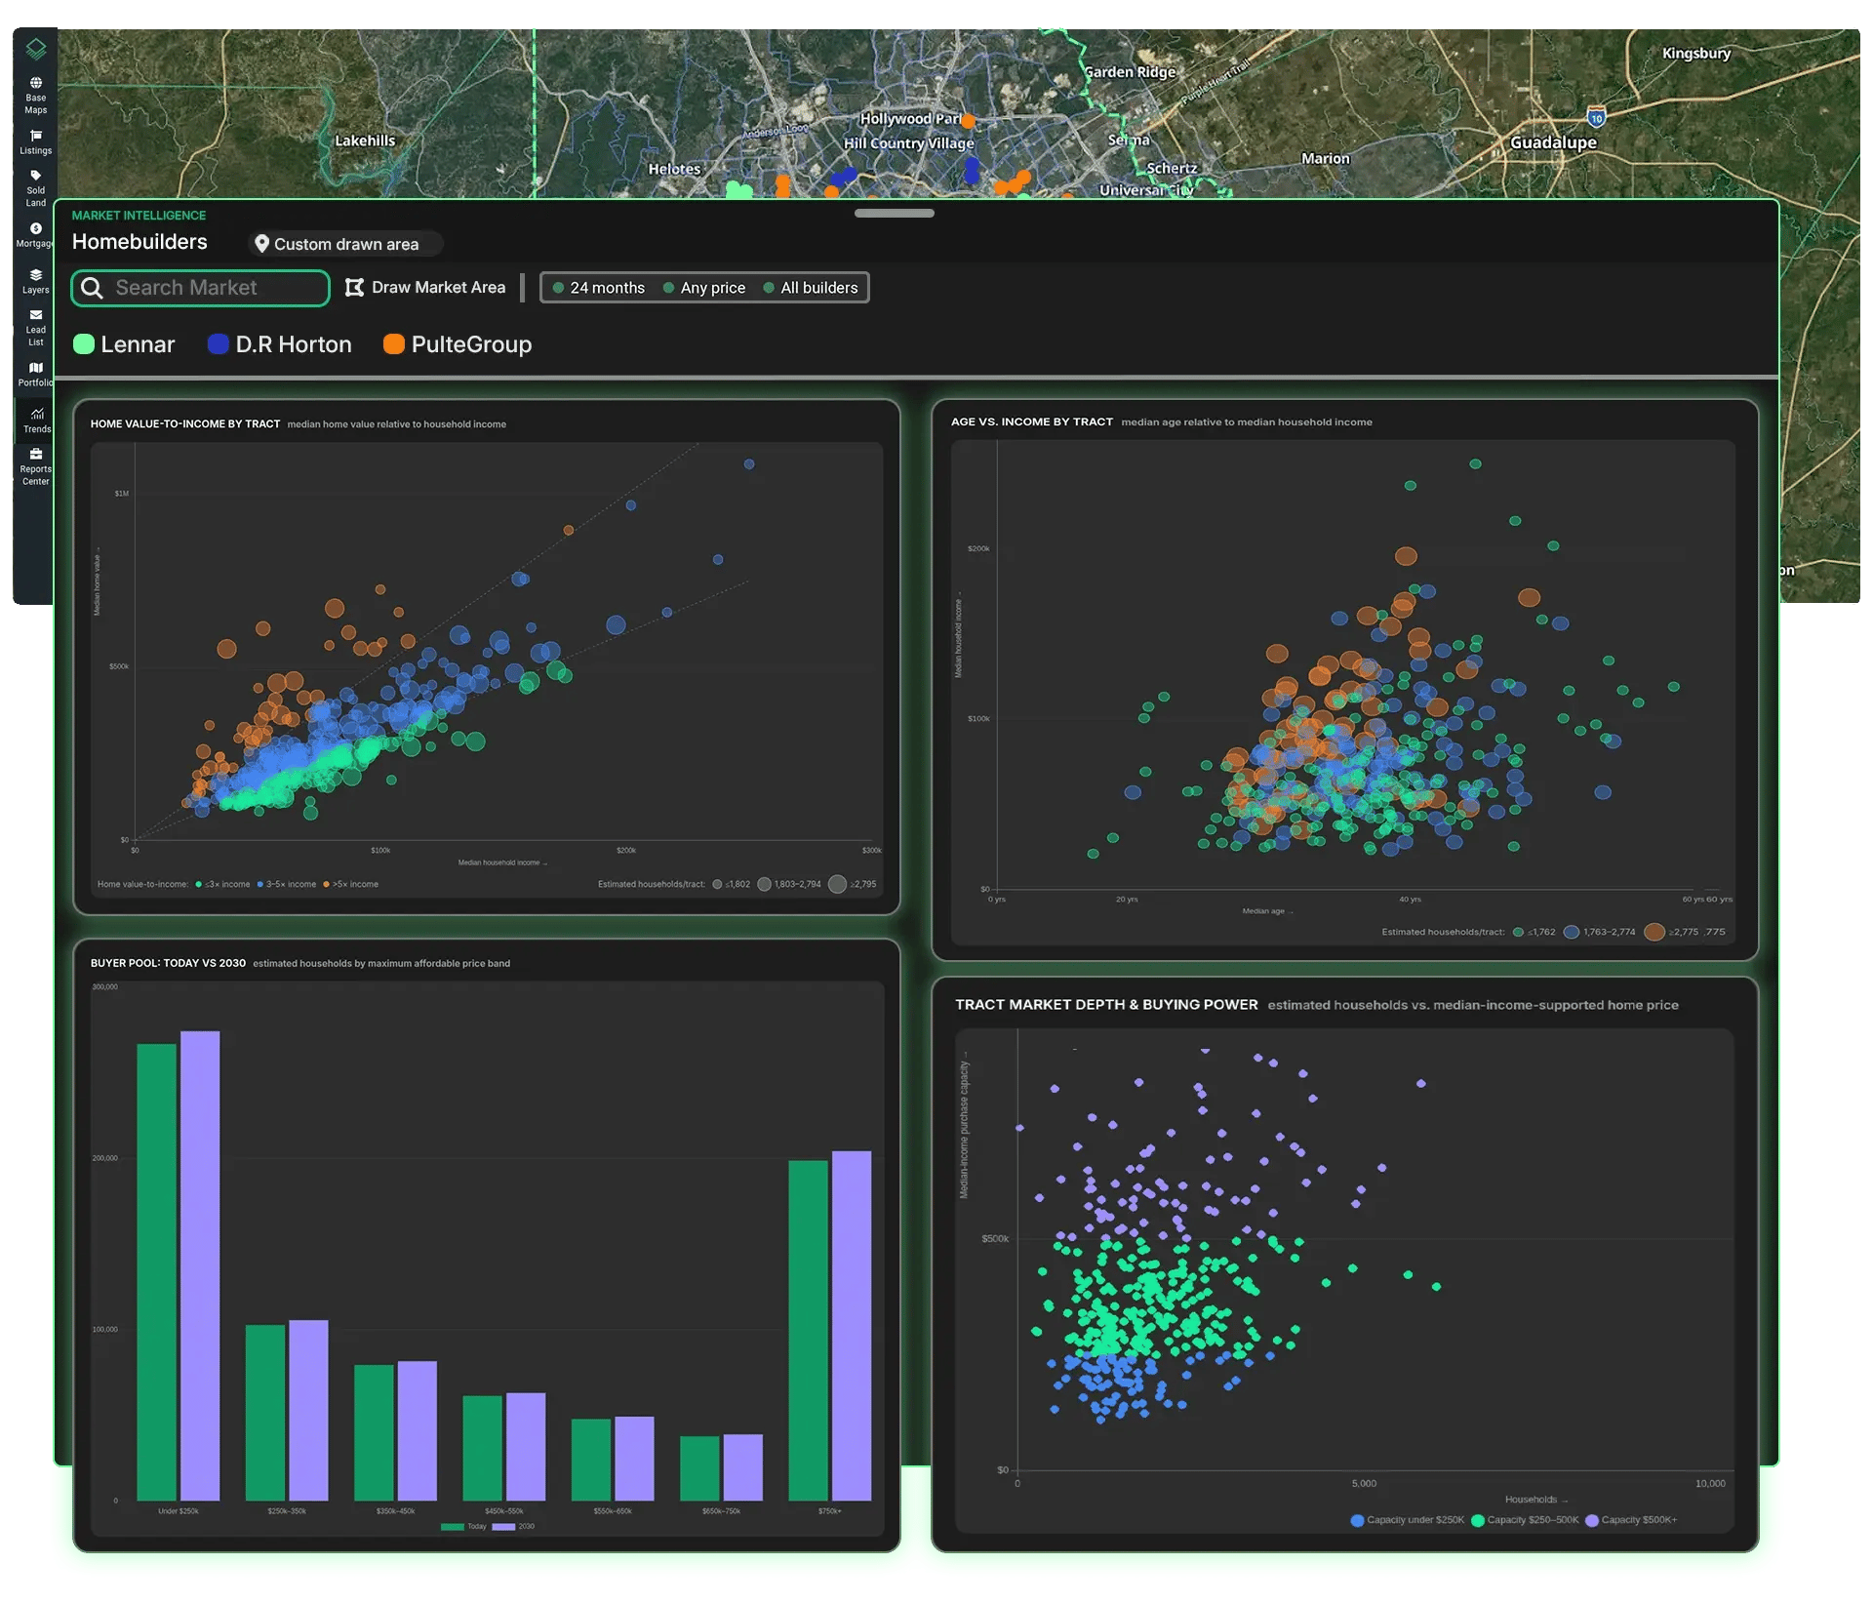Click Tract Market Depth & Buying Power title
This screenshot has height=1604, width=1873.
pos(1106,1005)
